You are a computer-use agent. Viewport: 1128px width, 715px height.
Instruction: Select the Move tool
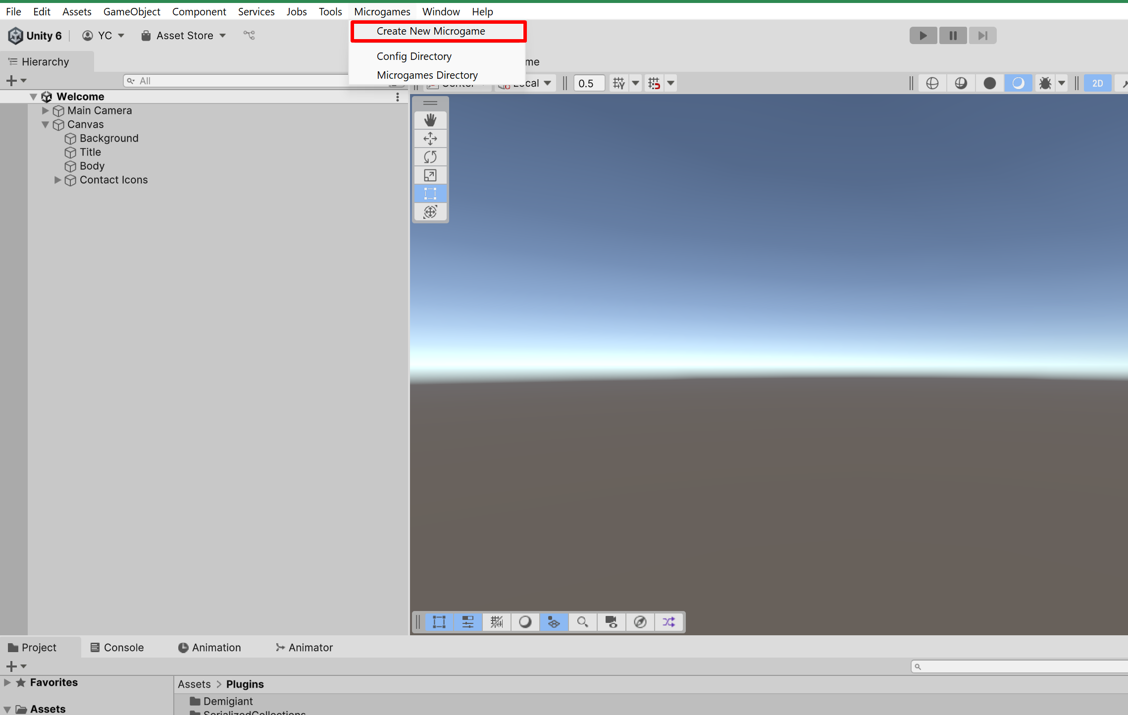coord(430,139)
